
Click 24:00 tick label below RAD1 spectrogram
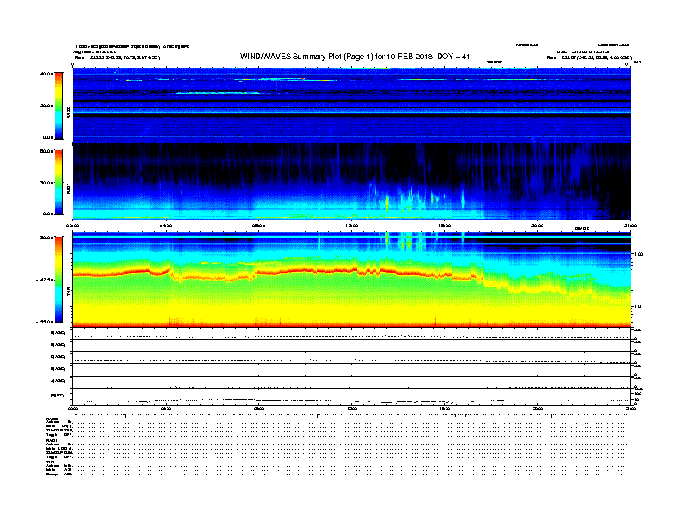click(x=630, y=226)
